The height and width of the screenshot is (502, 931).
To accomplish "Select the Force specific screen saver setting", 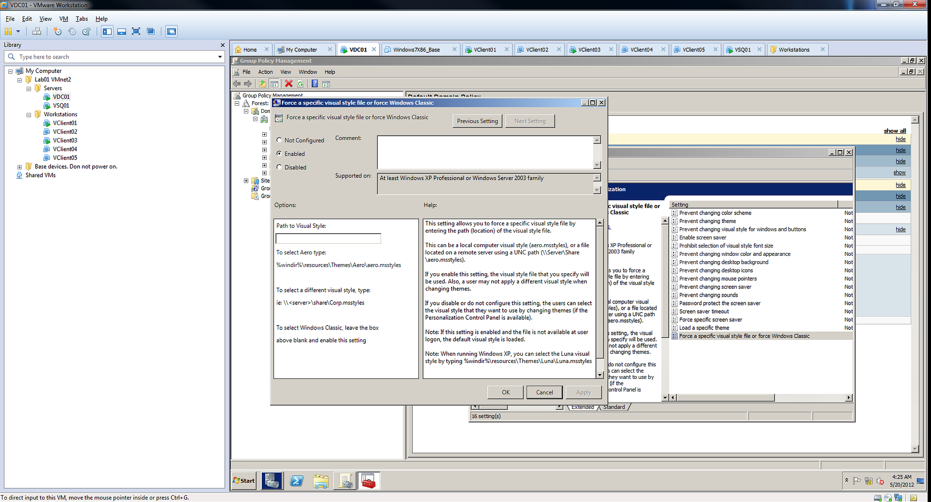I will tap(710, 320).
